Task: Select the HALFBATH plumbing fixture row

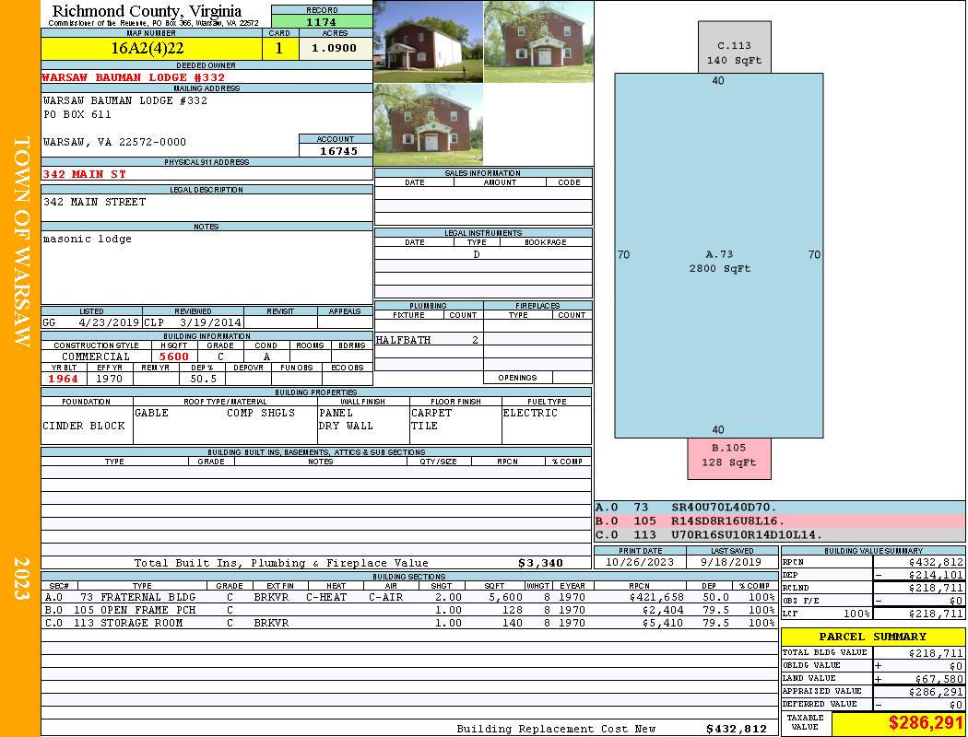Action: pos(429,340)
